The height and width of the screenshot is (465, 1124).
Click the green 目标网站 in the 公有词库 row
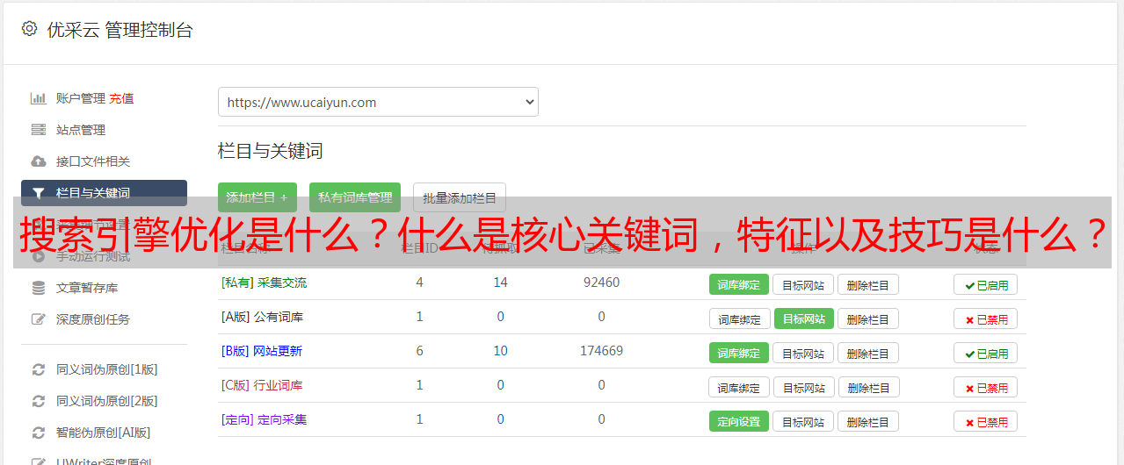pos(804,318)
